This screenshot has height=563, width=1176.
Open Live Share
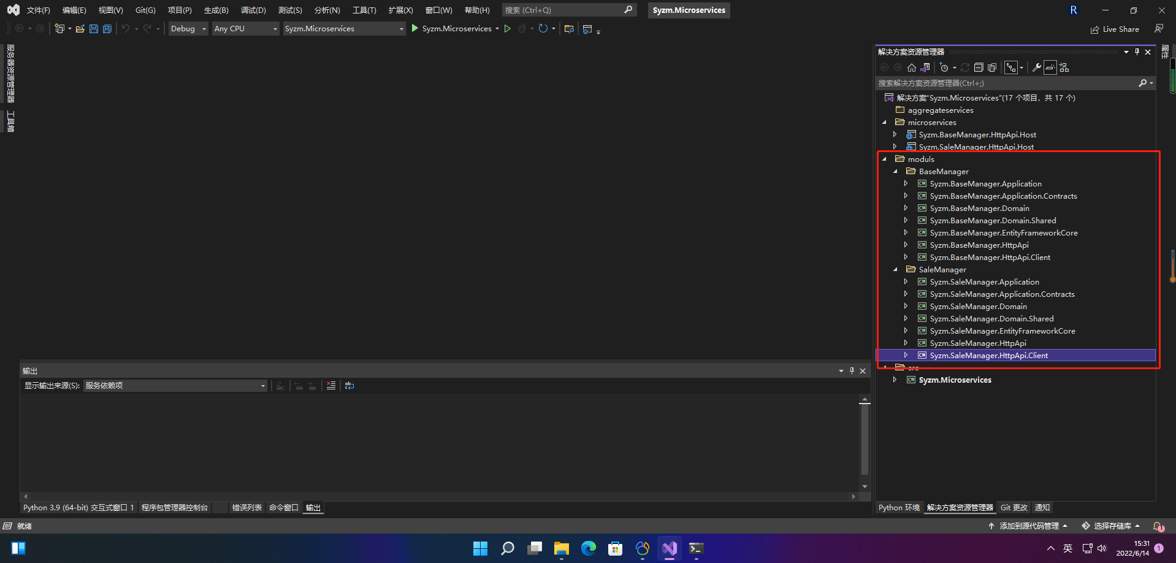(1115, 29)
